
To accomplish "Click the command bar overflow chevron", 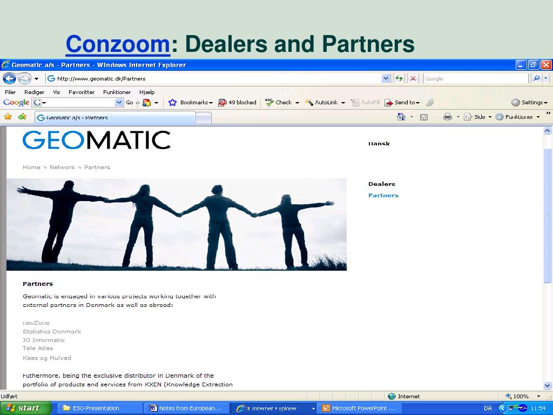I will 548,113.
